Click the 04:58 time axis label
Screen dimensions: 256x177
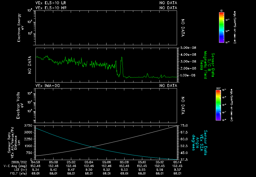coord(35,162)
